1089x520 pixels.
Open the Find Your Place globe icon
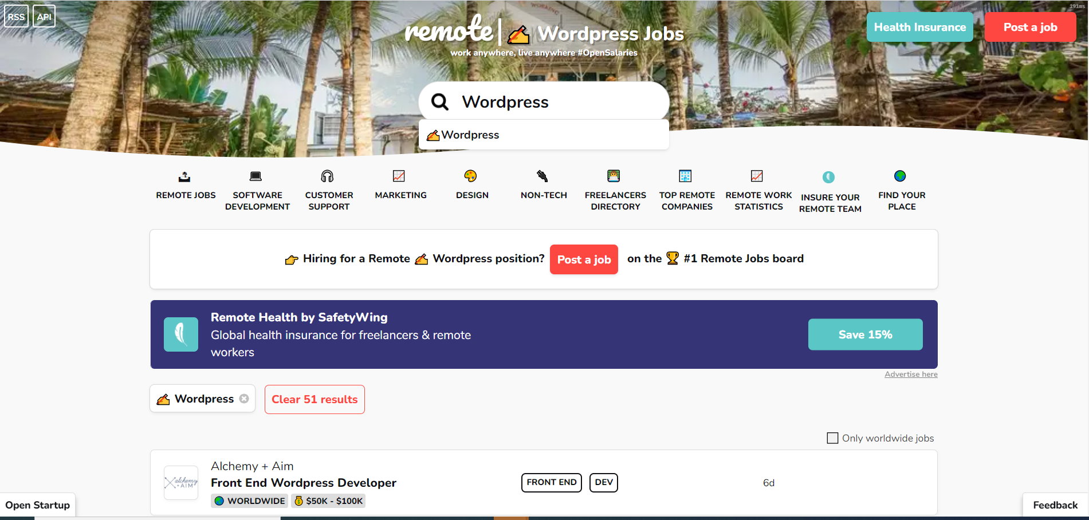point(900,176)
